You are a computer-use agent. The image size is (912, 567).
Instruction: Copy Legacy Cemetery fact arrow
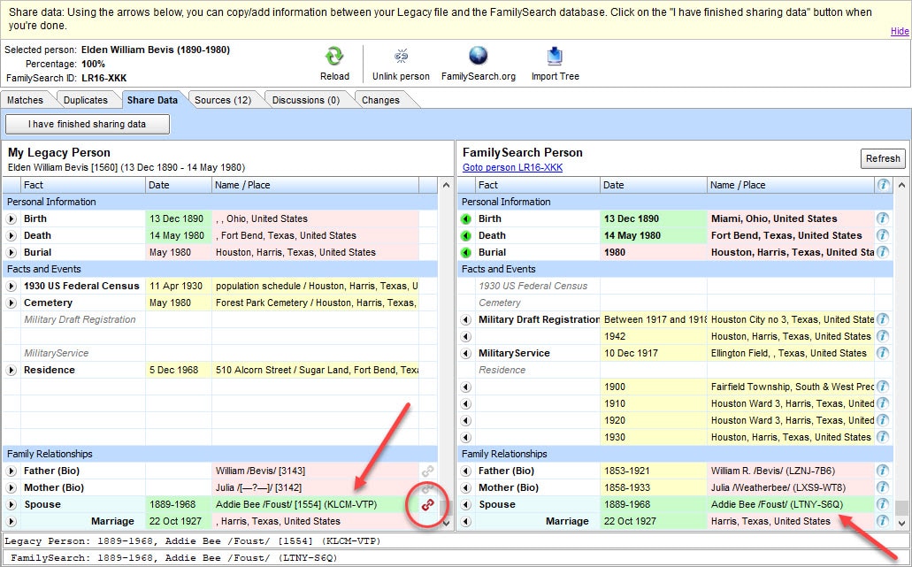pyautogui.click(x=11, y=303)
